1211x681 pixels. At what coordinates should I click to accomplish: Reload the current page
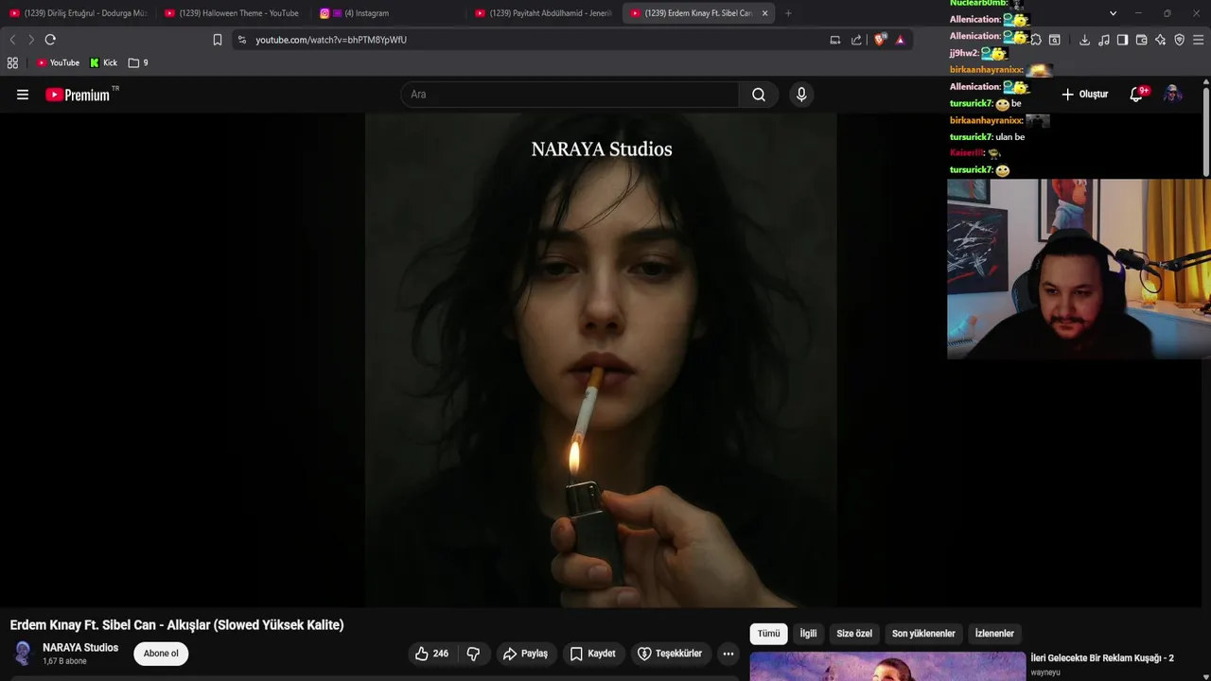[x=50, y=40]
